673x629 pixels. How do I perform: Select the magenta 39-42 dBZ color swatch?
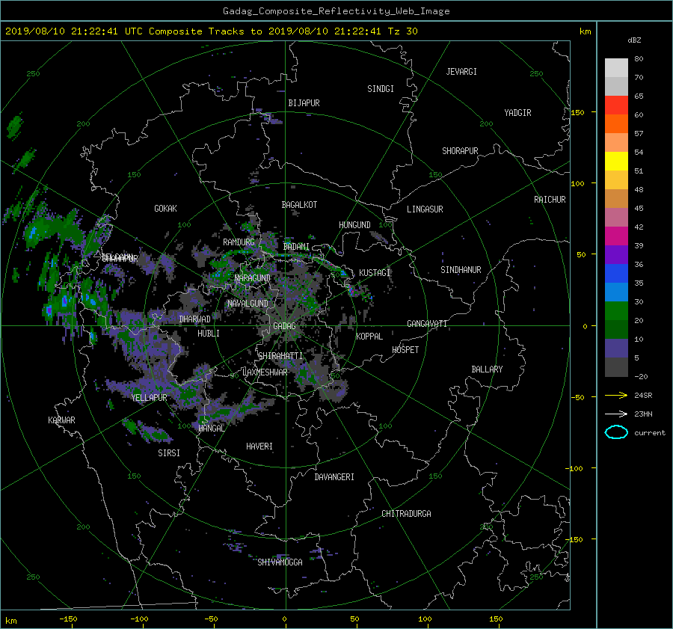pos(616,236)
